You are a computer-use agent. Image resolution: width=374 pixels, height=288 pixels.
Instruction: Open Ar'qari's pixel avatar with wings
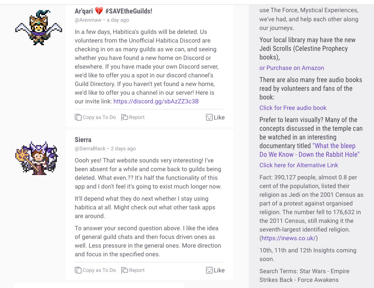click(x=39, y=27)
